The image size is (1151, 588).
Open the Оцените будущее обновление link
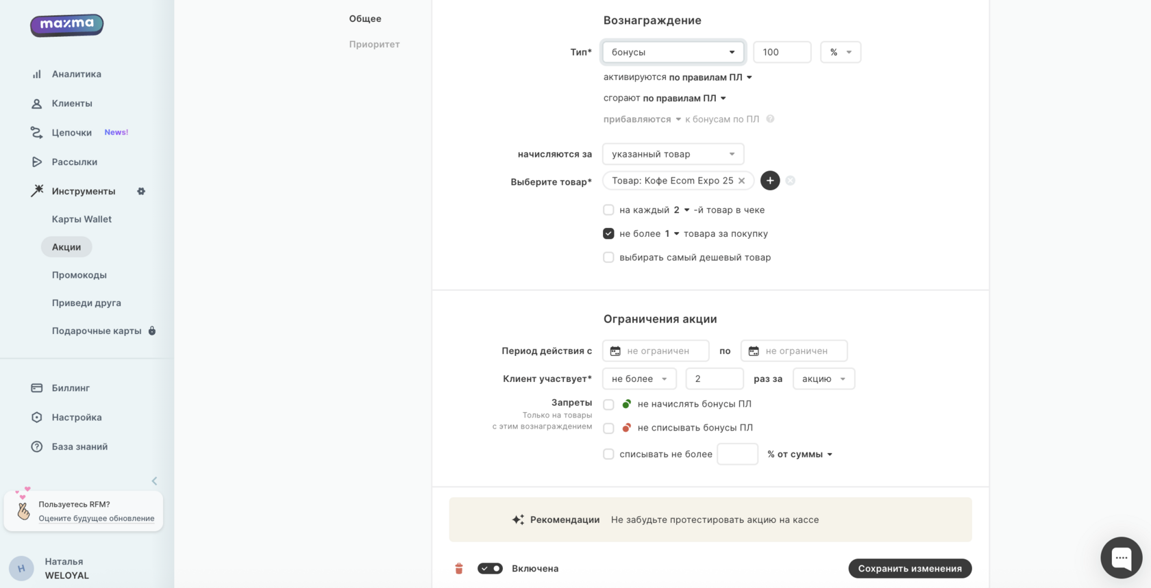[97, 518]
